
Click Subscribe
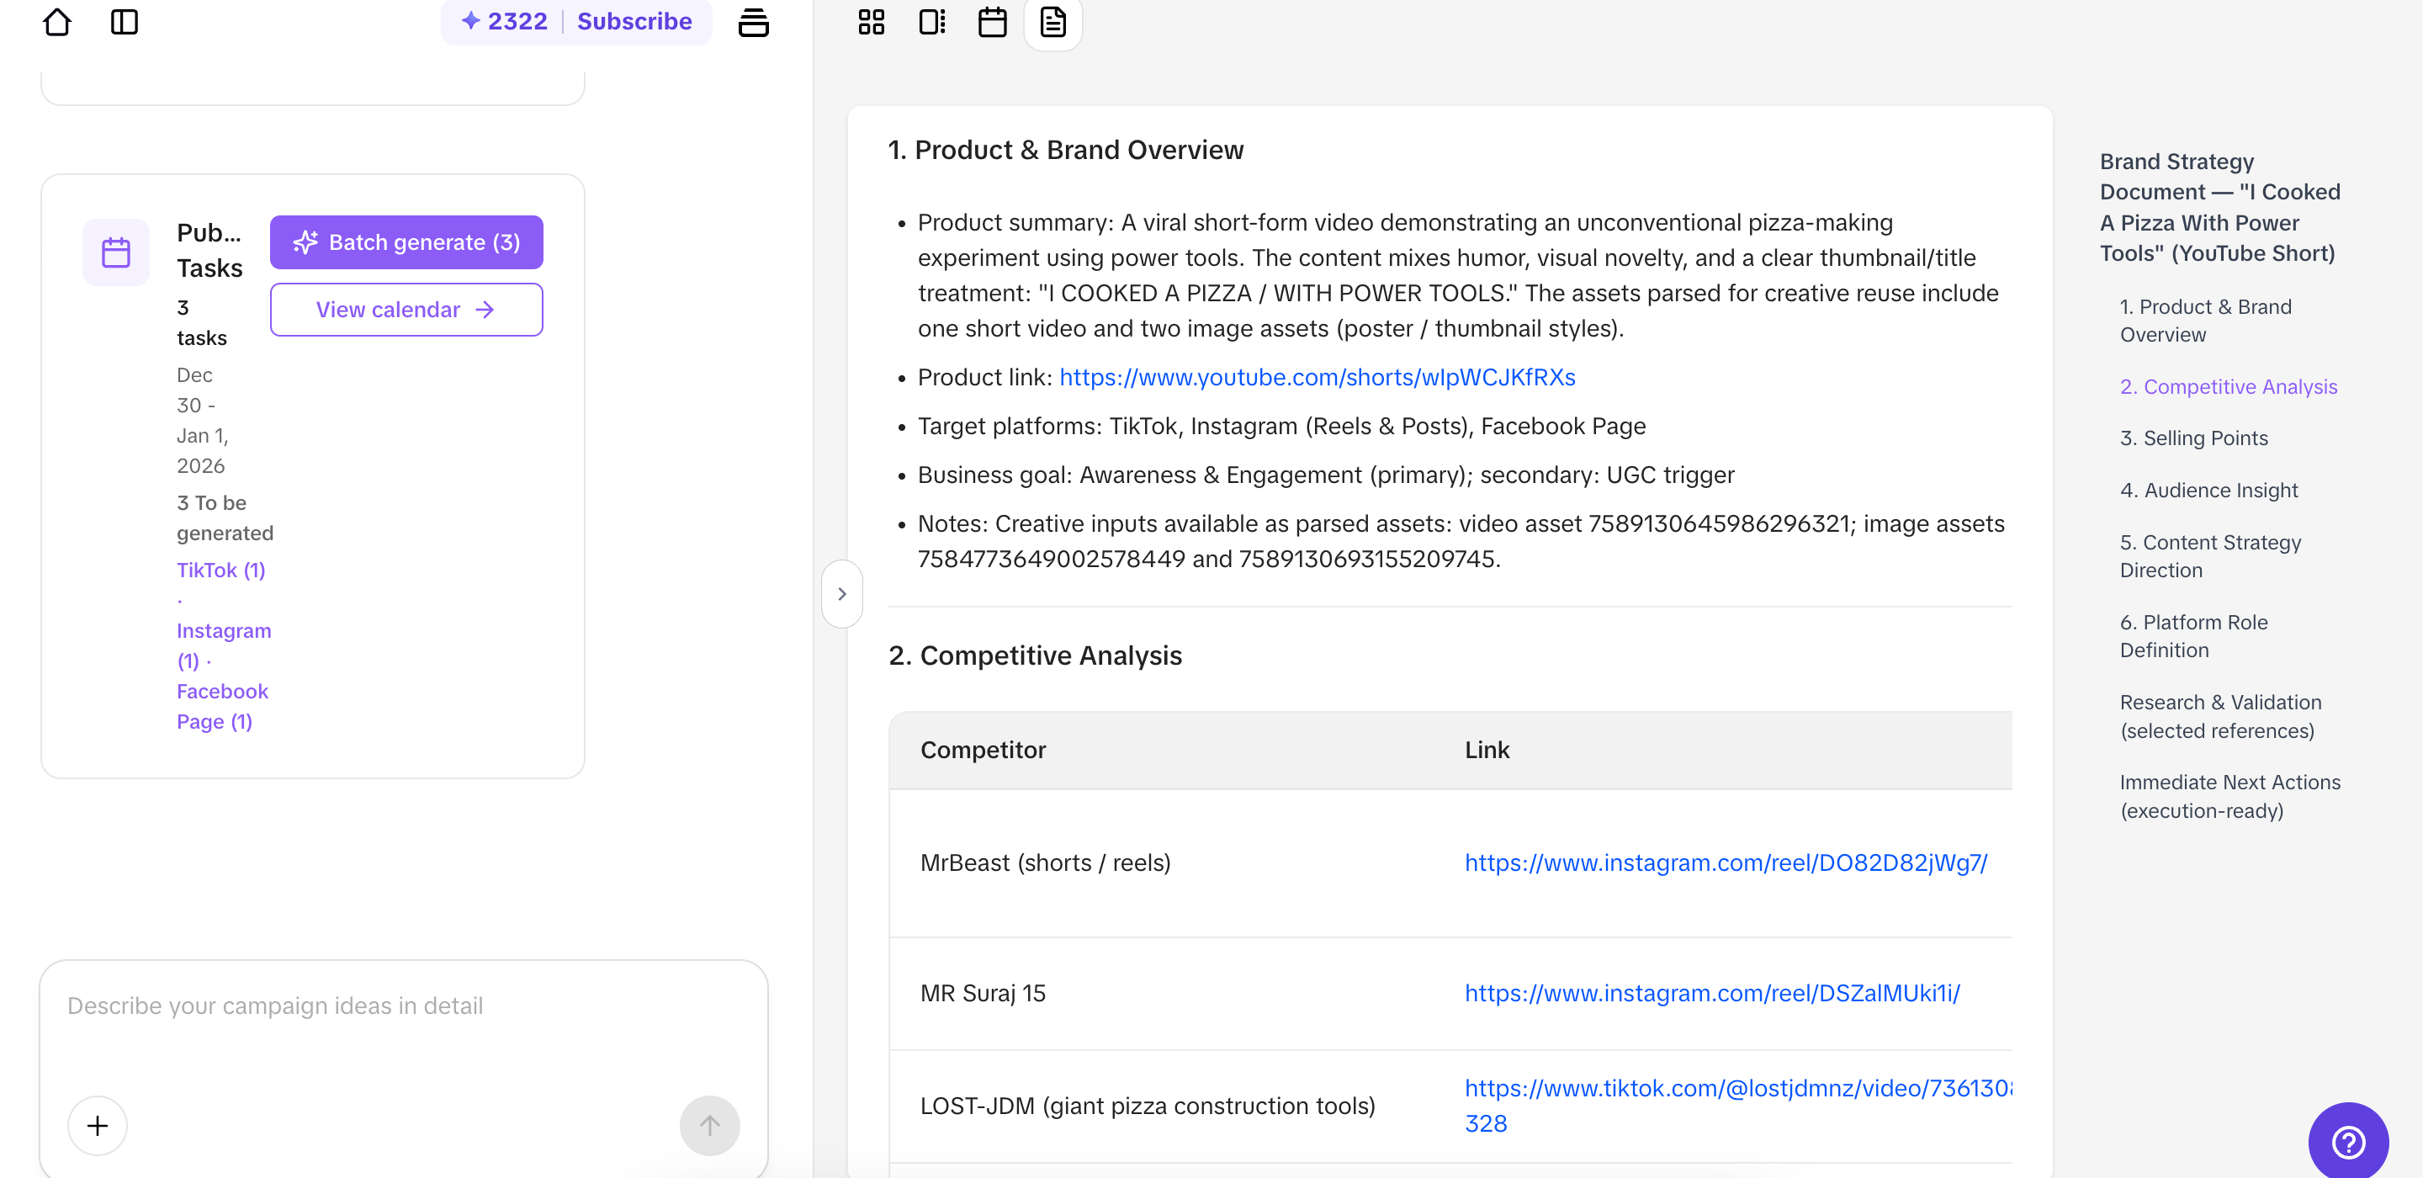point(634,21)
